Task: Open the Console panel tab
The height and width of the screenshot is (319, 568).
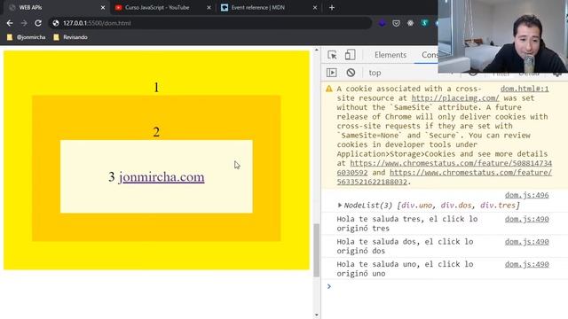Action: tap(430, 55)
